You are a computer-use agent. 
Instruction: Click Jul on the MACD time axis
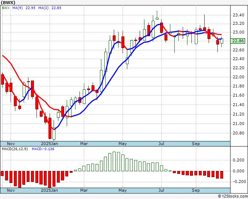pyautogui.click(x=161, y=190)
